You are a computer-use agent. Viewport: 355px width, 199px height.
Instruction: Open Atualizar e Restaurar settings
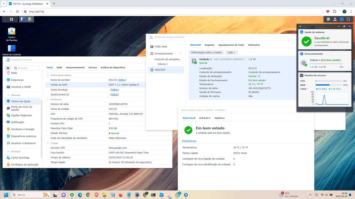tap(23, 143)
